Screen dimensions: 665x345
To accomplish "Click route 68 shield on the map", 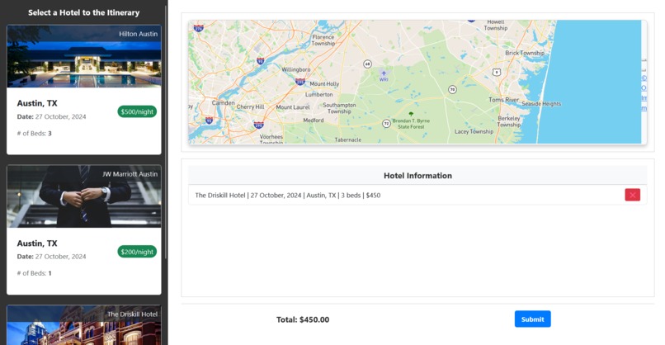I will (x=367, y=64).
